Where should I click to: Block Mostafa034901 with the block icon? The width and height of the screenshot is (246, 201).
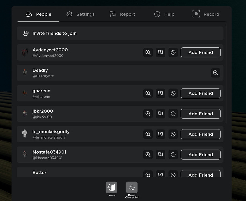[173, 155]
